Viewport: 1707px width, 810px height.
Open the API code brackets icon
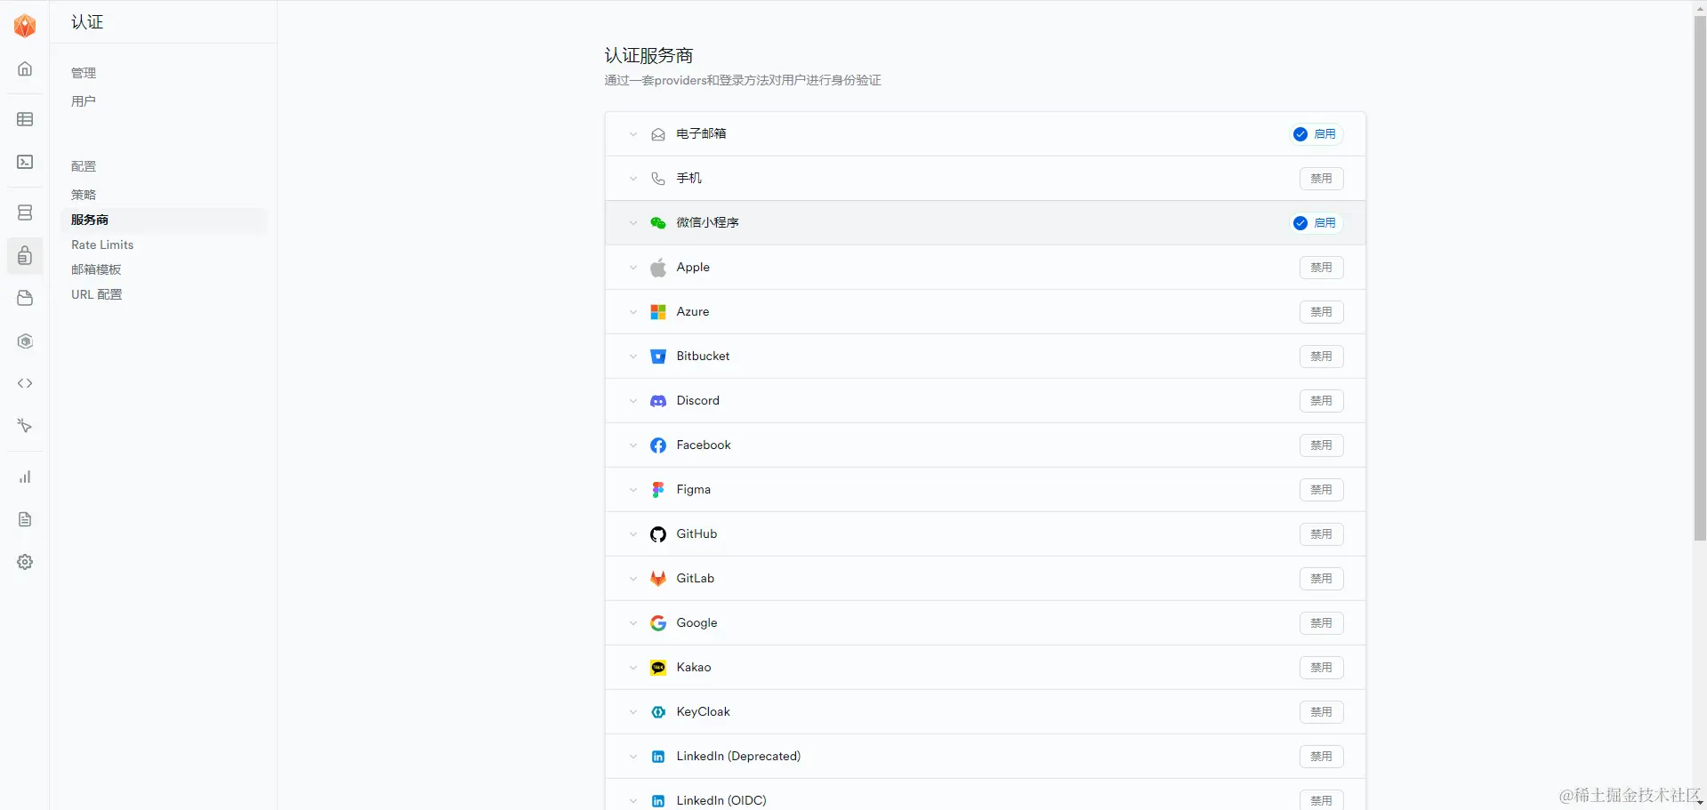25,383
